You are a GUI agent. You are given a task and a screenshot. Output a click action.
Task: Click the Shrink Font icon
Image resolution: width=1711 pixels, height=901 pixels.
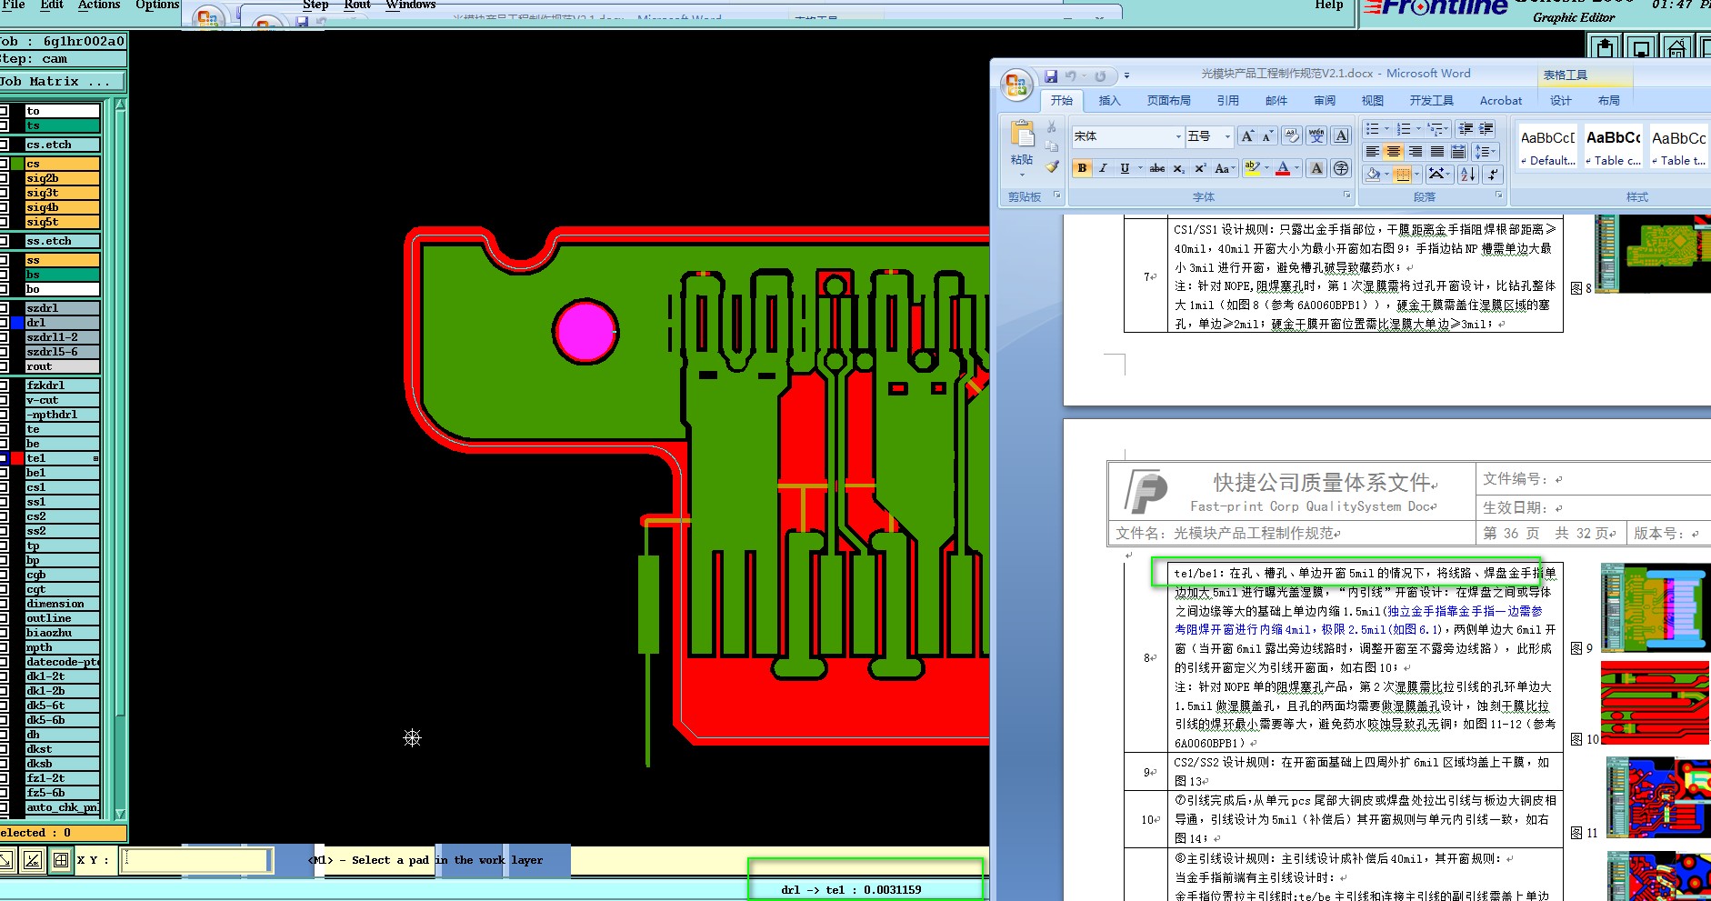pos(1268,136)
